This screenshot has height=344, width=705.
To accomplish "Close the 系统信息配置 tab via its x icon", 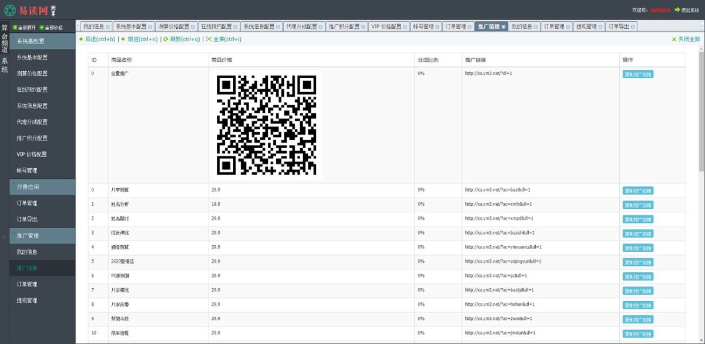I will pos(277,27).
